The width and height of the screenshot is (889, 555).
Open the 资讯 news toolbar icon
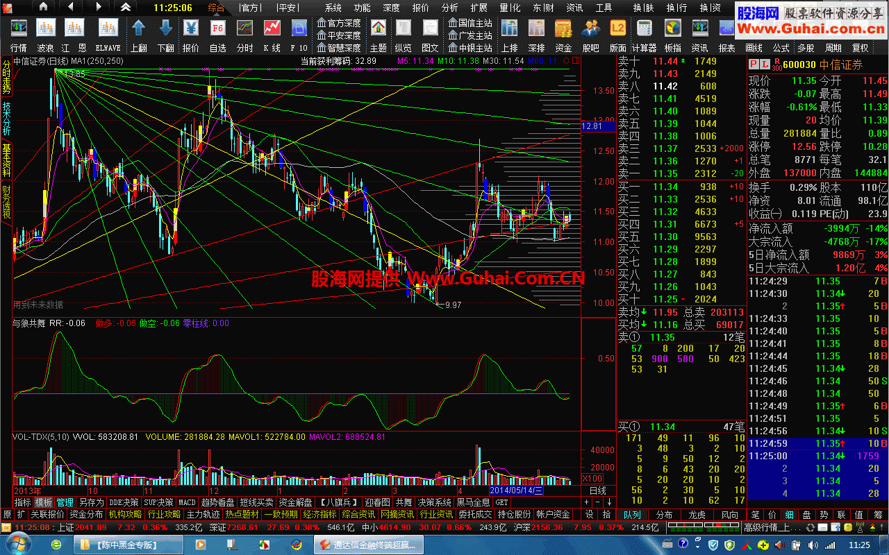click(x=699, y=28)
